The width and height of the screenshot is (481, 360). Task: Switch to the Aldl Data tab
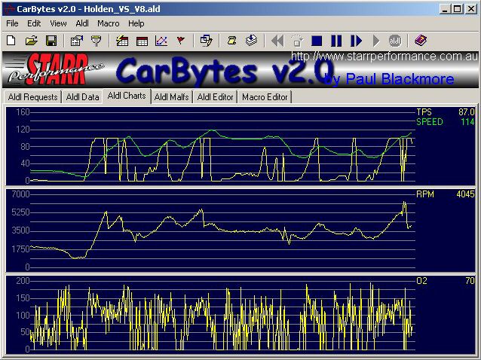[82, 97]
